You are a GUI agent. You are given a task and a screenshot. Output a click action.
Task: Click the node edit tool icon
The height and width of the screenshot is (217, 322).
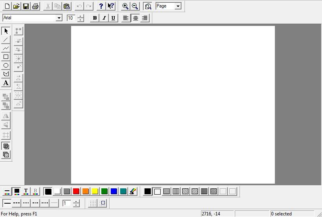click(18, 31)
